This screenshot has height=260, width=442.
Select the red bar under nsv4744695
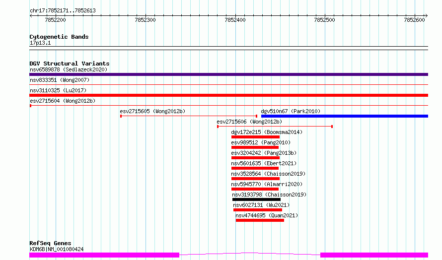pos(260,220)
